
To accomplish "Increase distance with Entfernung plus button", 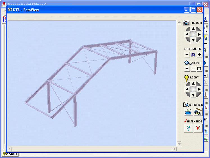I will pos(199,55).
